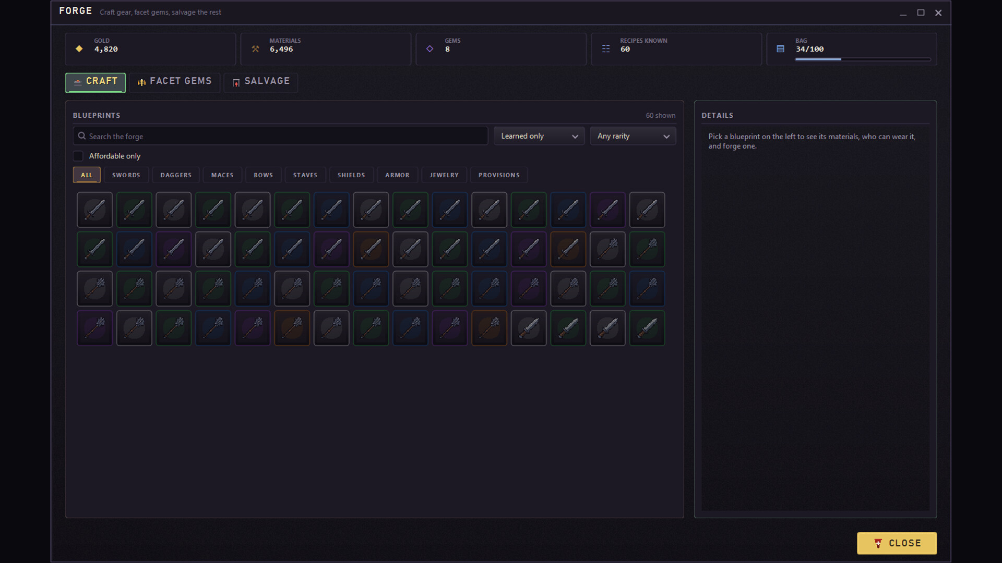The width and height of the screenshot is (1002, 563).
Task: Select the gray mace blueprint in the second row
Action: [607, 249]
